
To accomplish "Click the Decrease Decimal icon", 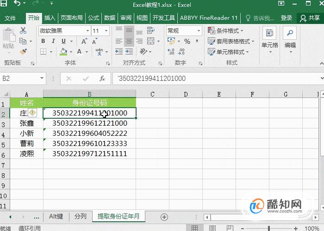I will [181, 52].
